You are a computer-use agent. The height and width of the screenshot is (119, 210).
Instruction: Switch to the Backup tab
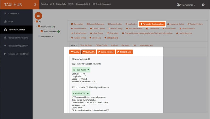[x=114, y=45]
